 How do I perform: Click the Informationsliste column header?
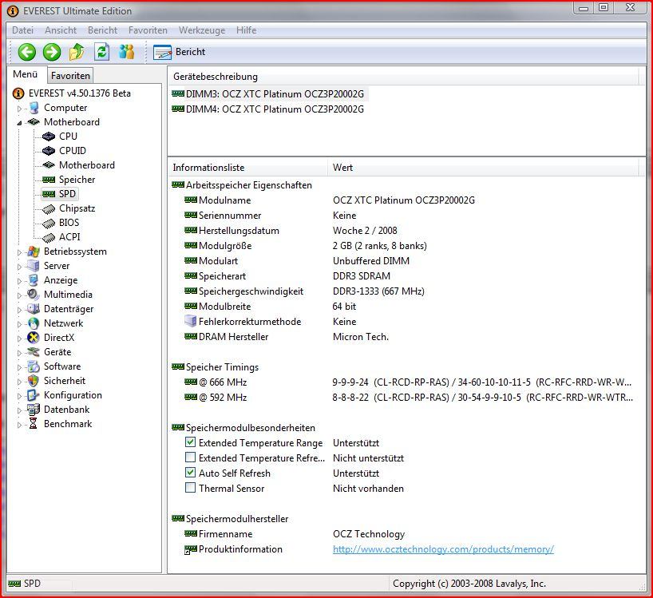(x=247, y=168)
